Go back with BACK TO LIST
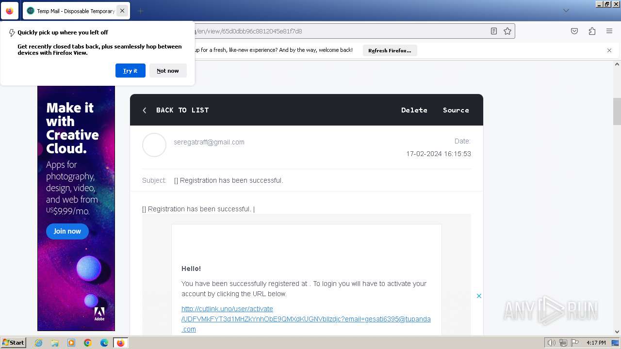The width and height of the screenshot is (621, 349). [182, 110]
